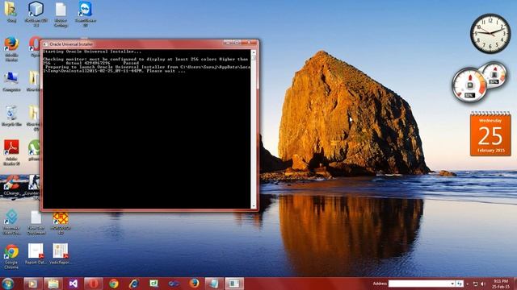The width and height of the screenshot is (517, 290).
Task: Open the NetBeans IDE desktop shortcut
Action: [36, 14]
